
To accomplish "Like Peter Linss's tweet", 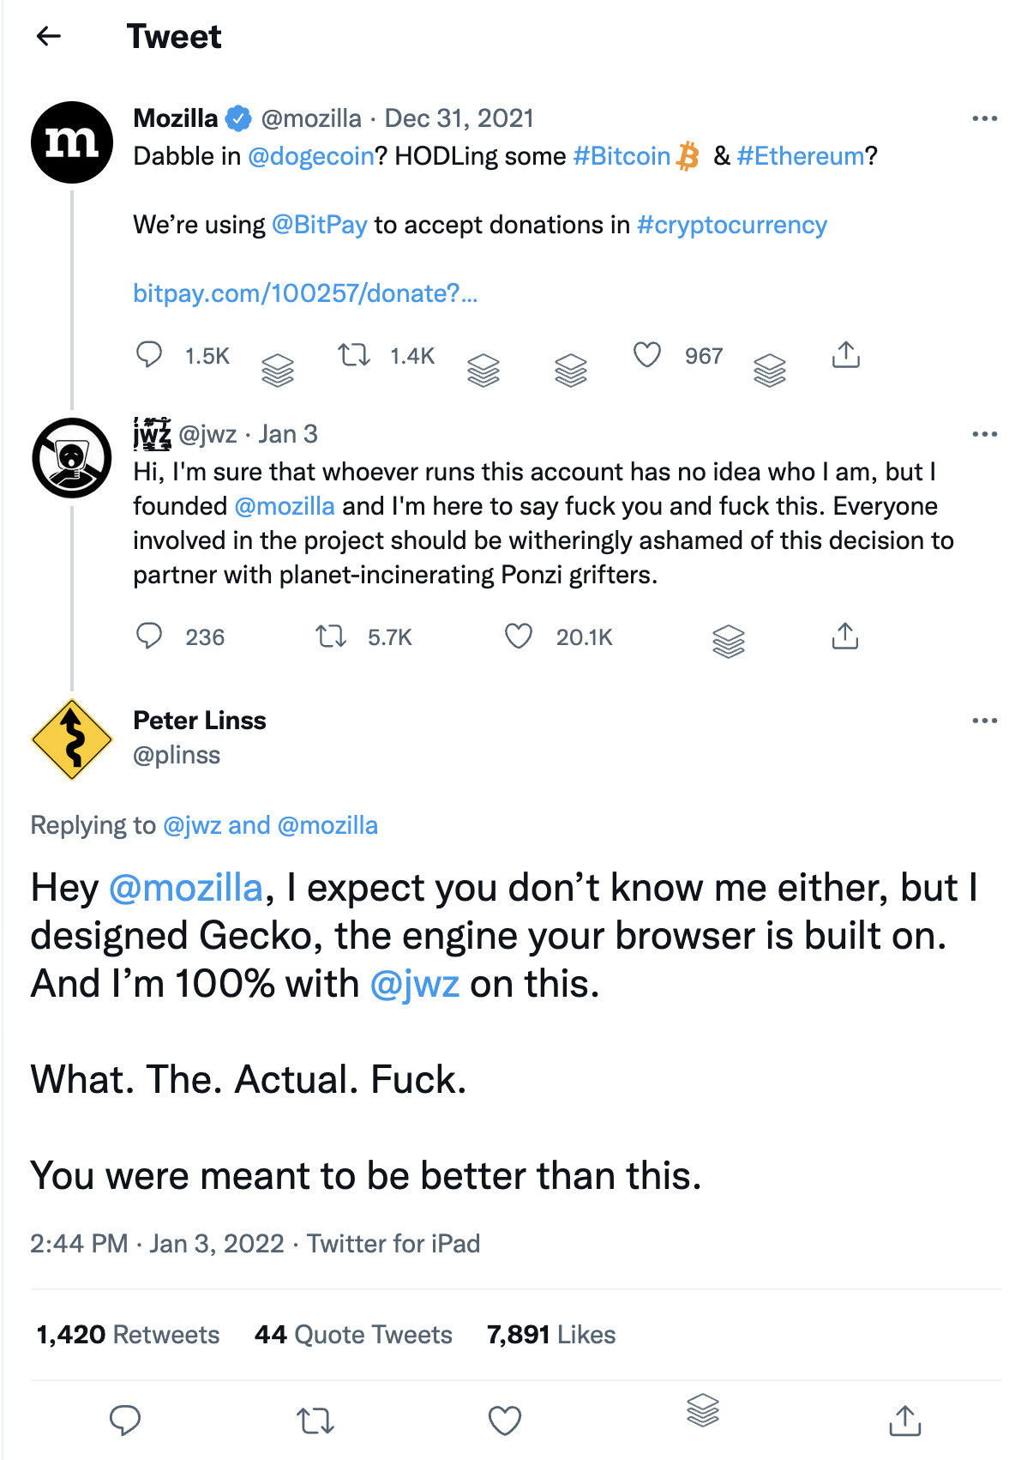I will pos(505,1421).
